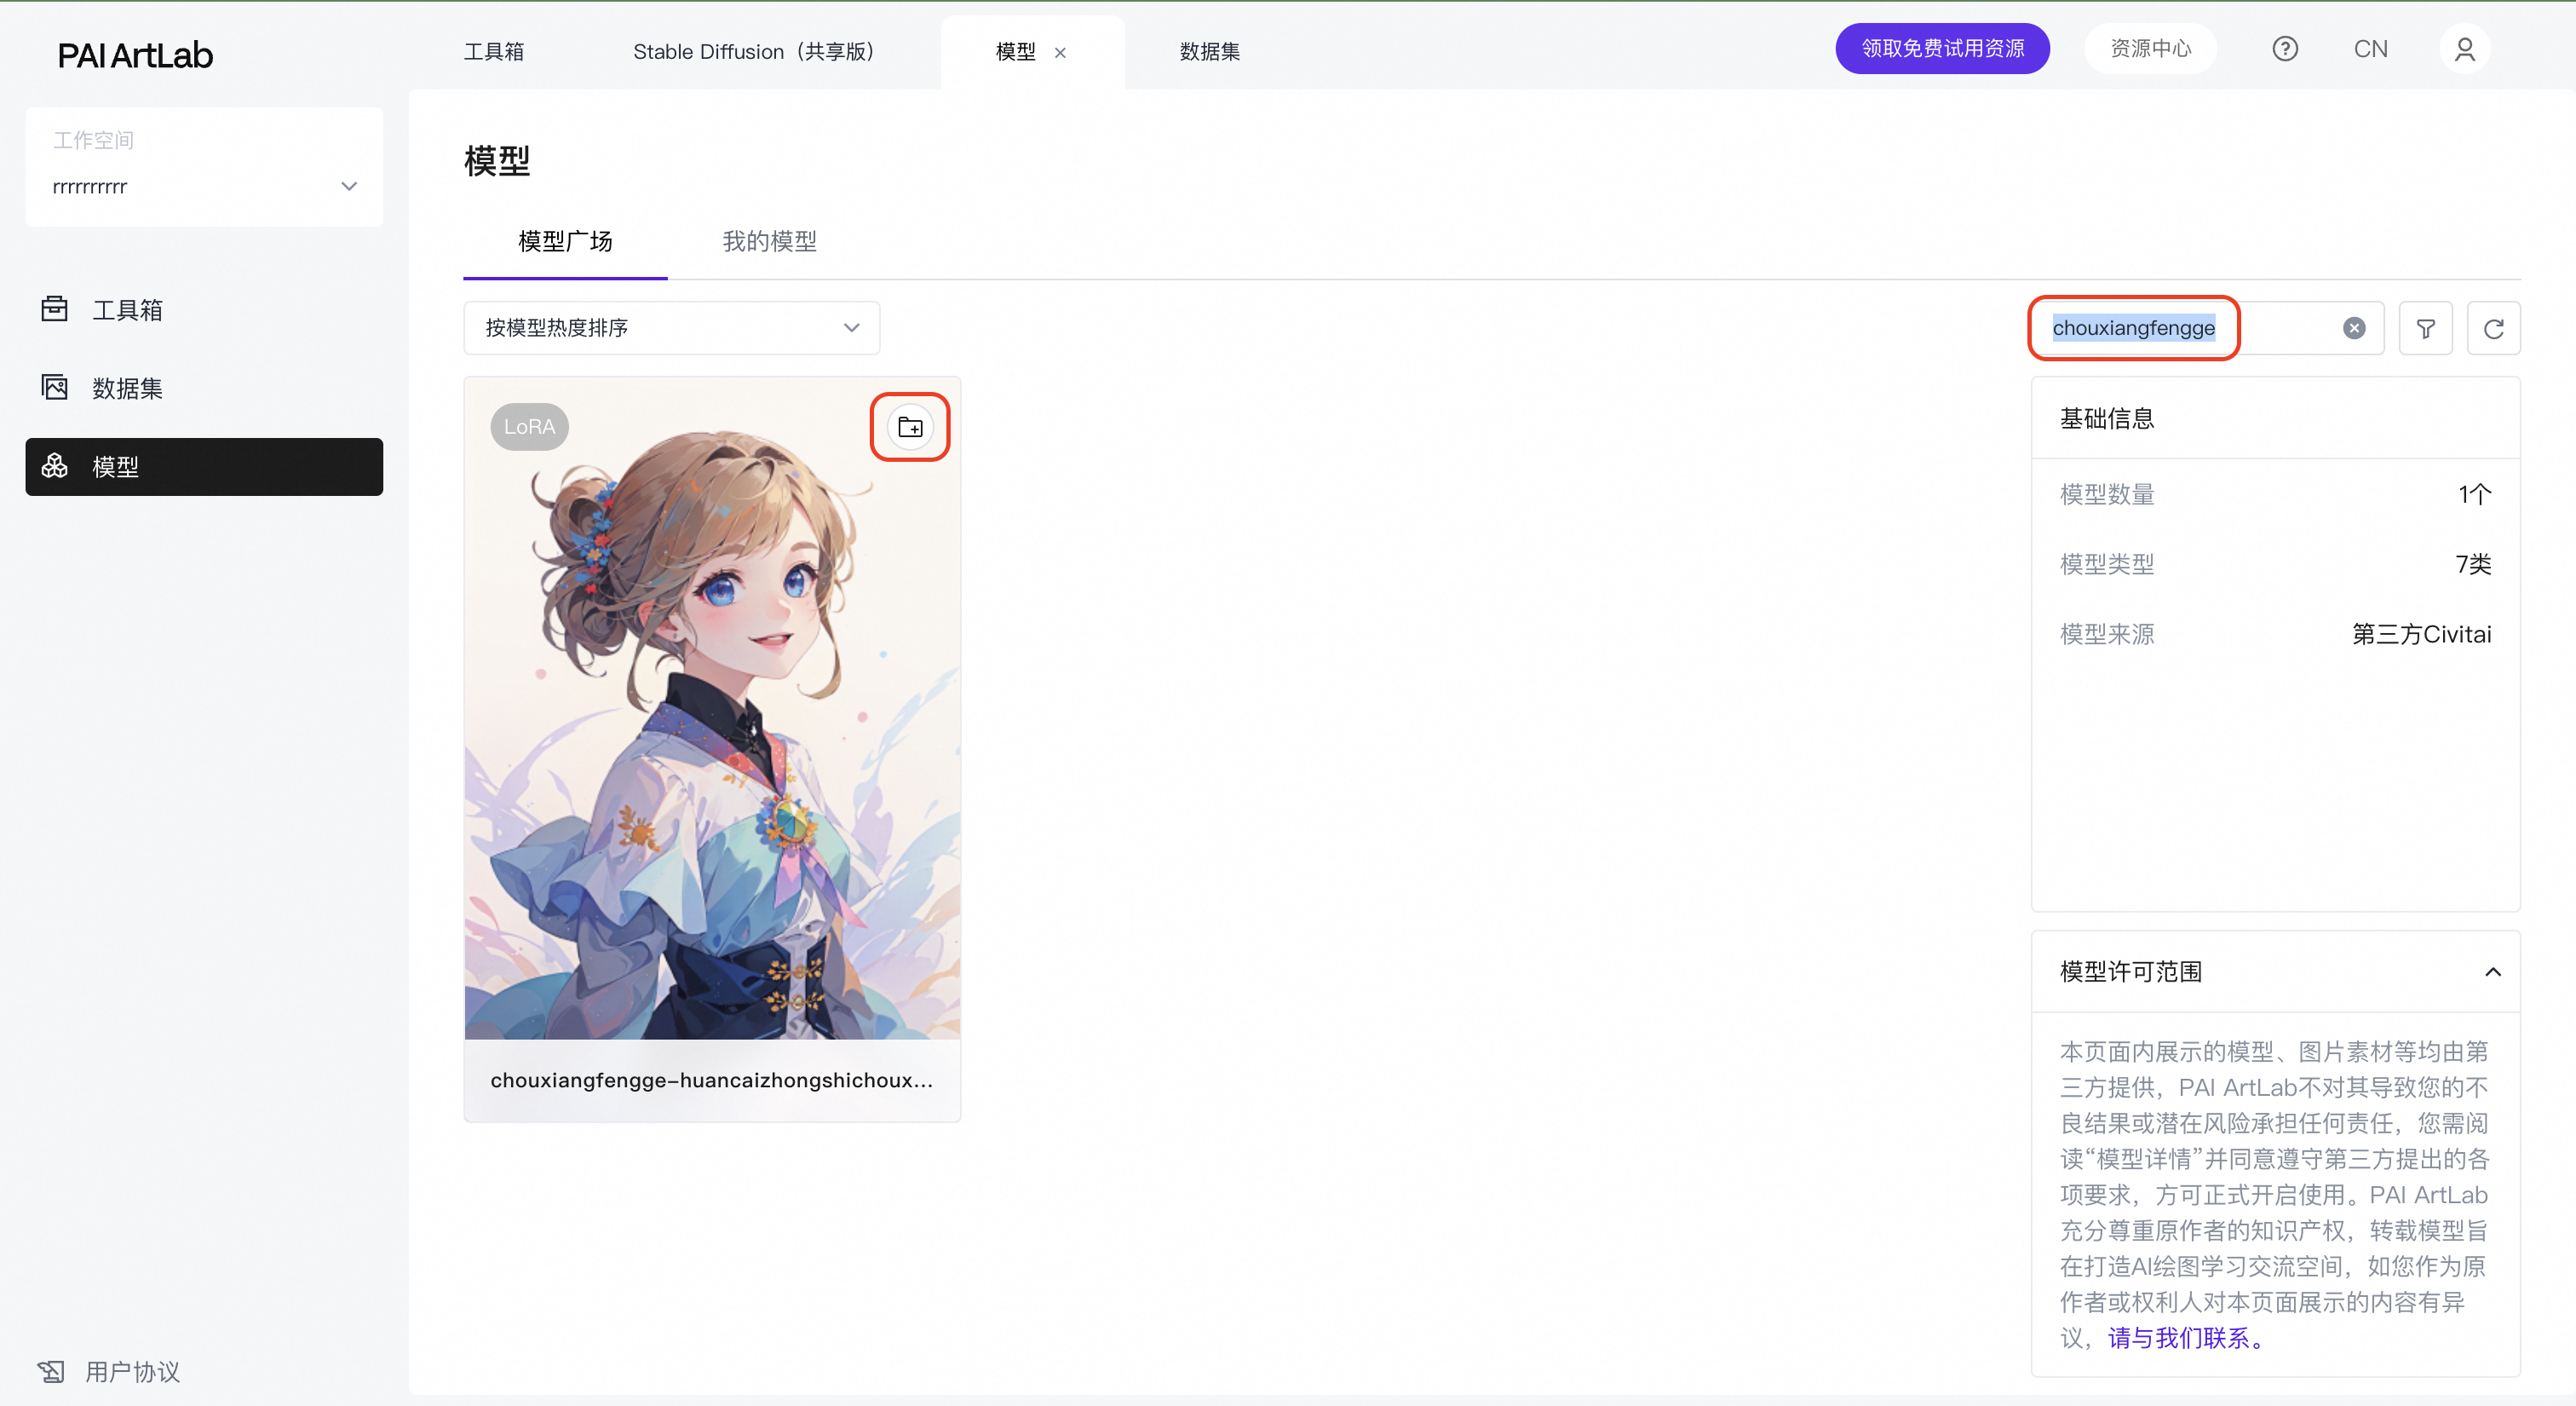Open the Stable Diffusion（共享版）tab
This screenshot has width=2576, height=1406.
tap(753, 51)
